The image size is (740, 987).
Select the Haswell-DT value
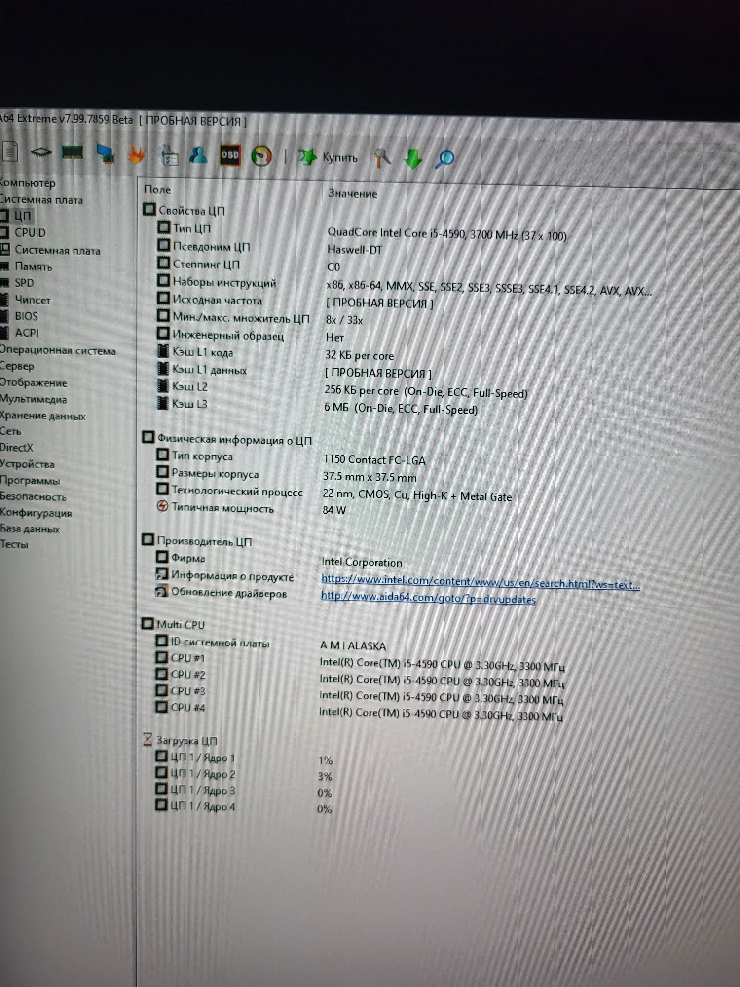pyautogui.click(x=355, y=250)
